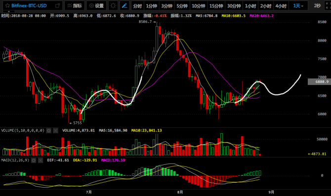This screenshot has width=331, height=196.
Task: Click the 高:6963.0 high price readout
Action: pyautogui.click(x=83, y=16)
